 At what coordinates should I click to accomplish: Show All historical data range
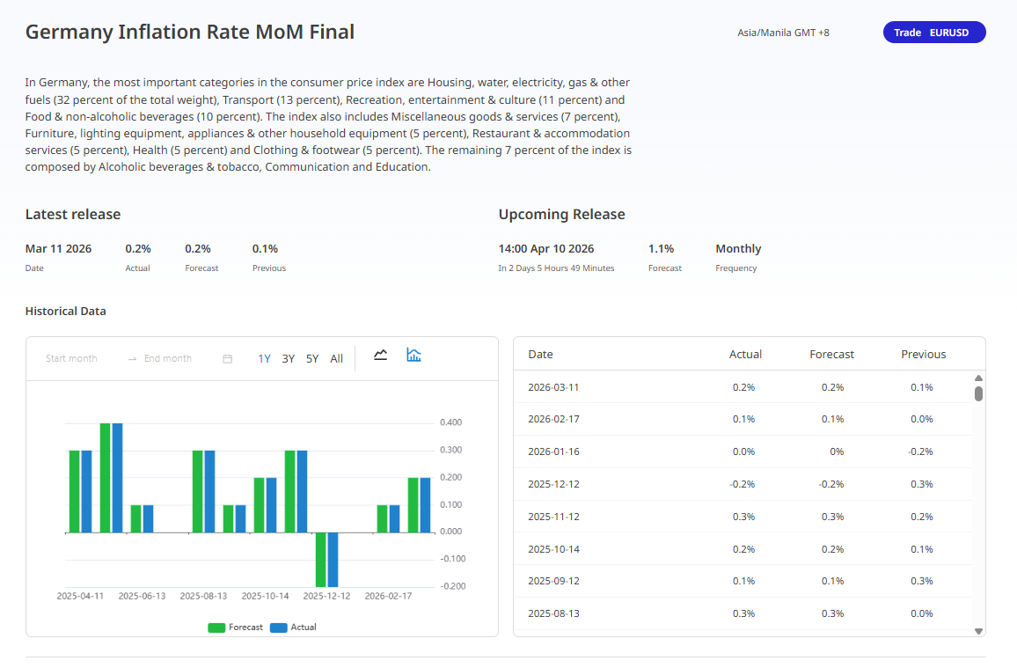click(336, 359)
